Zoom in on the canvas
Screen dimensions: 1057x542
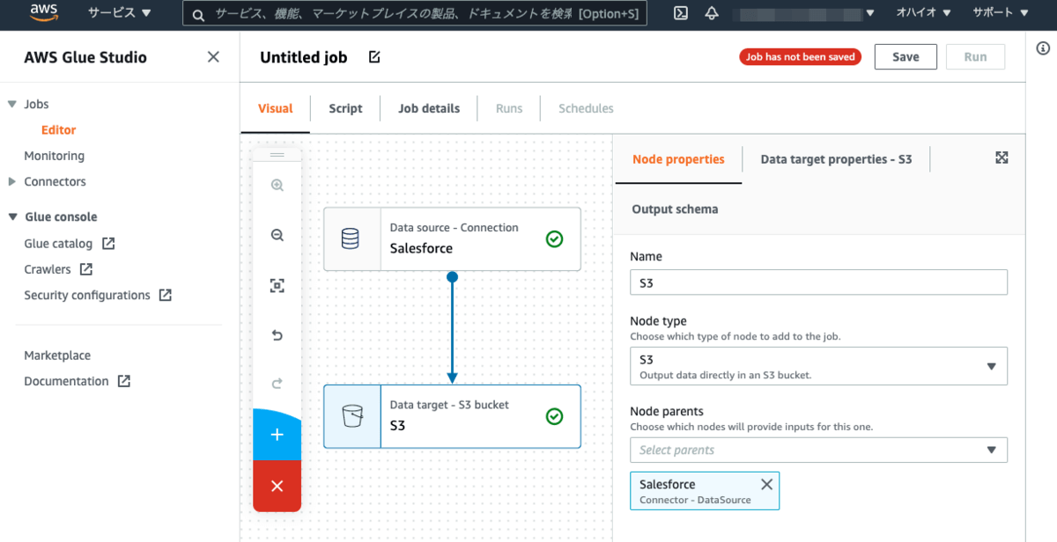[x=277, y=186]
